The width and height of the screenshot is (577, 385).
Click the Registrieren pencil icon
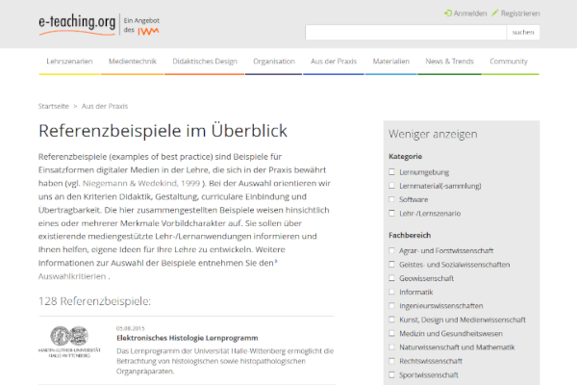point(495,13)
